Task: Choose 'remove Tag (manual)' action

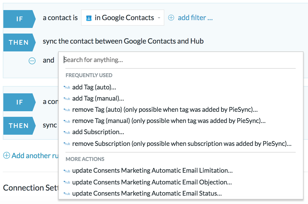Action: (x=169, y=121)
